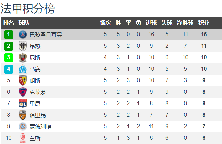222x144 pixels.
Task: Click the 积分 column header
Action: 204,23
